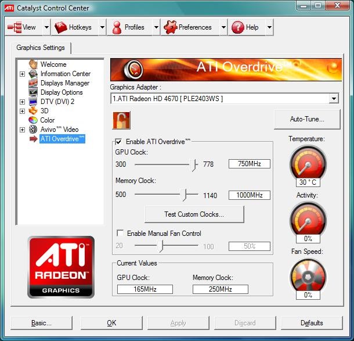Click the Overdrive unlock padlock icon
This screenshot has width=354, height=341.
(x=121, y=120)
